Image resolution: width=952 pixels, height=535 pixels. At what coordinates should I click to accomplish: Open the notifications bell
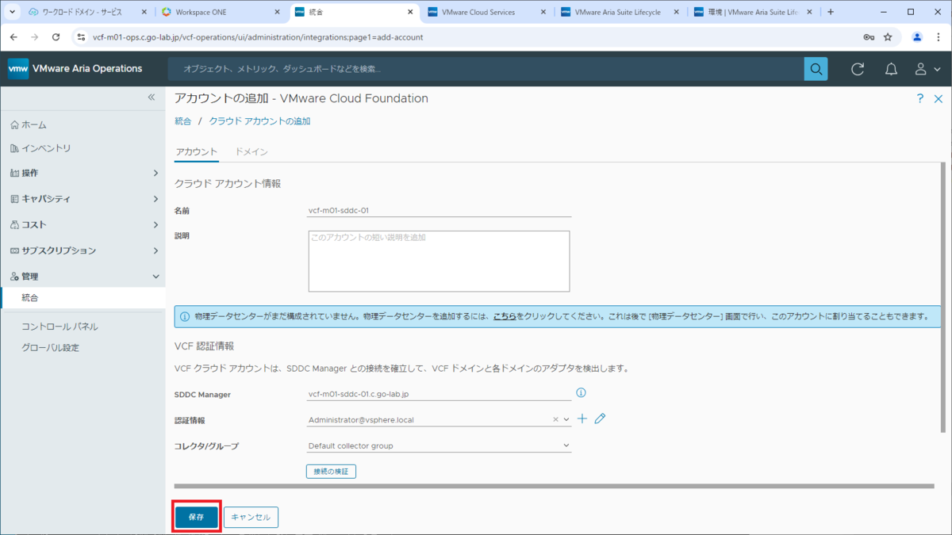point(891,69)
